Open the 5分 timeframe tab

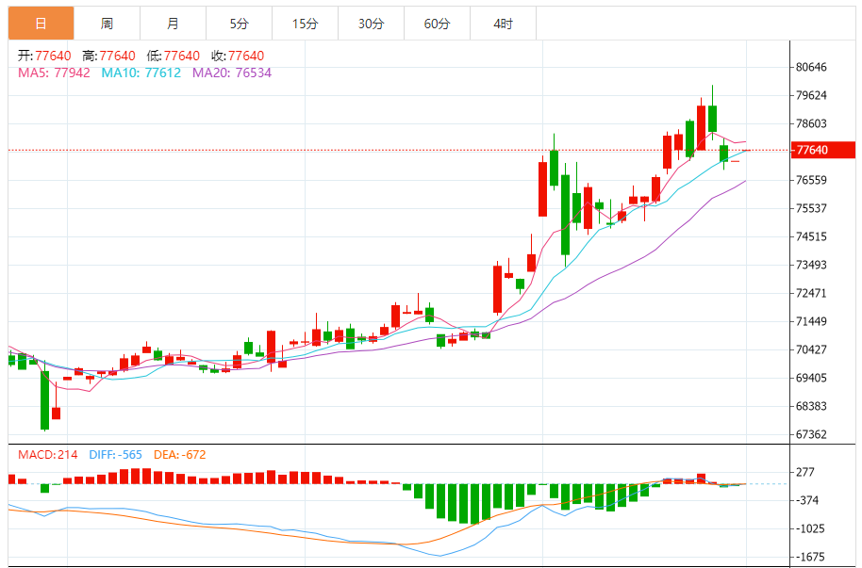coord(240,24)
